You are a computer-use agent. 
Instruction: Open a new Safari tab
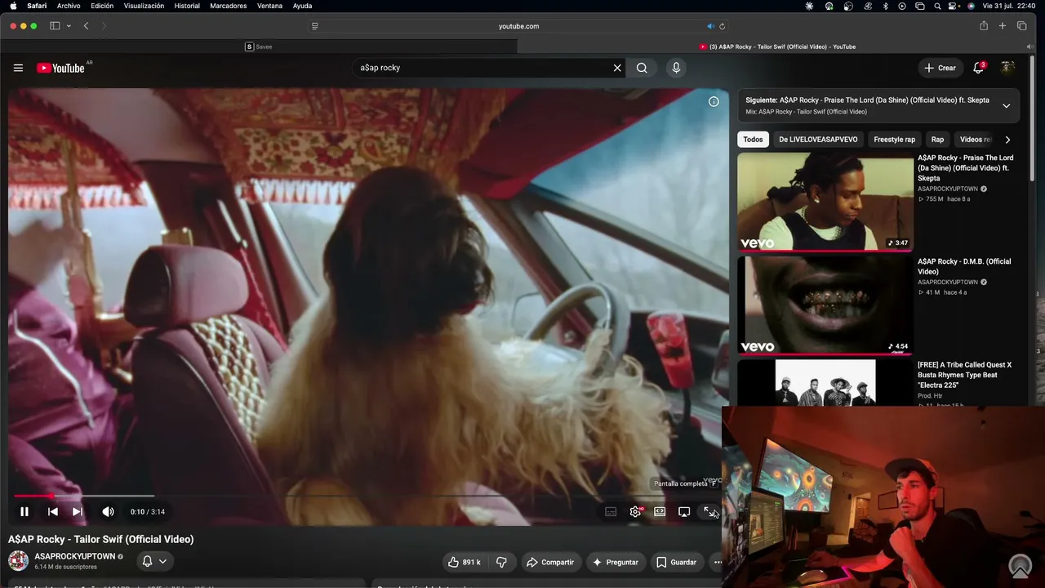click(x=1003, y=26)
